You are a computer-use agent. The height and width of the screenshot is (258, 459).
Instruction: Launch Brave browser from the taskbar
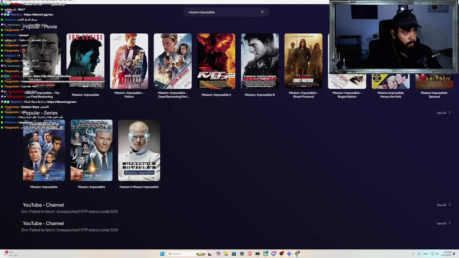pyautogui.click(x=250, y=254)
